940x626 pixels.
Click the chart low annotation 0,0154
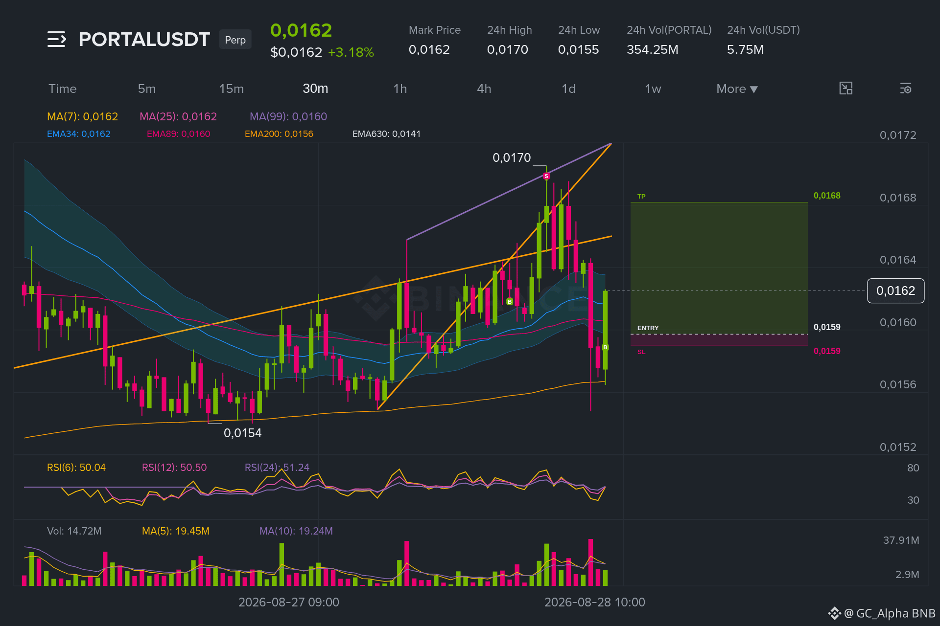[243, 433]
